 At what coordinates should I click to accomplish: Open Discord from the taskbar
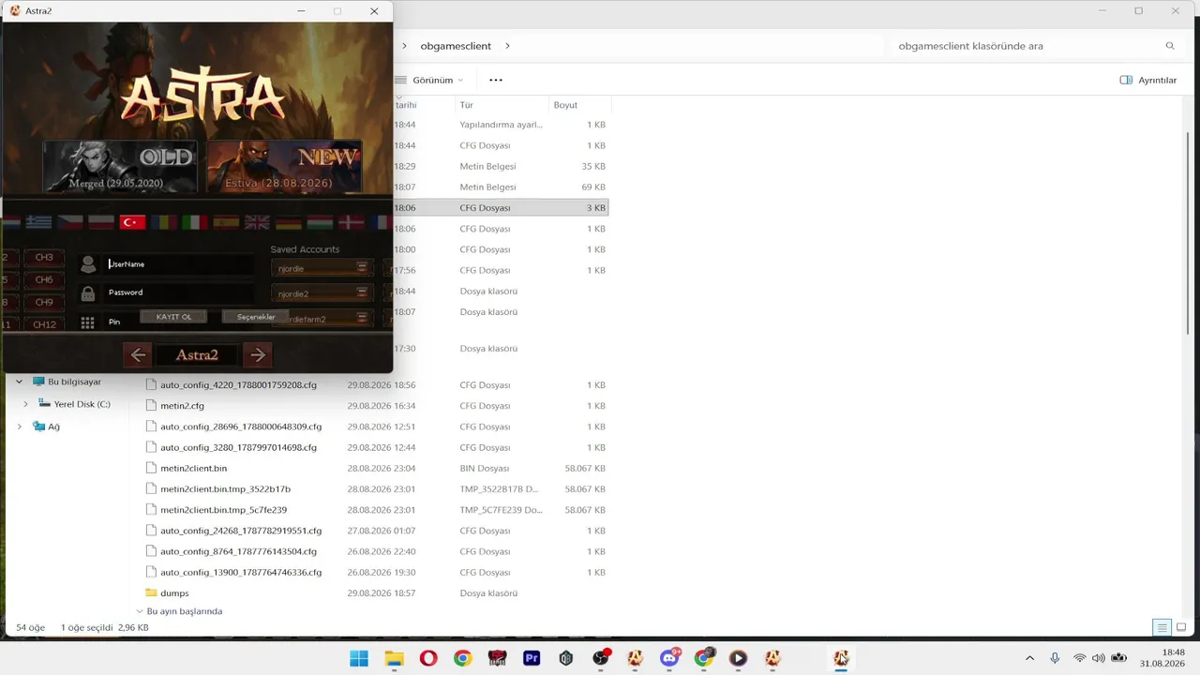pyautogui.click(x=669, y=658)
